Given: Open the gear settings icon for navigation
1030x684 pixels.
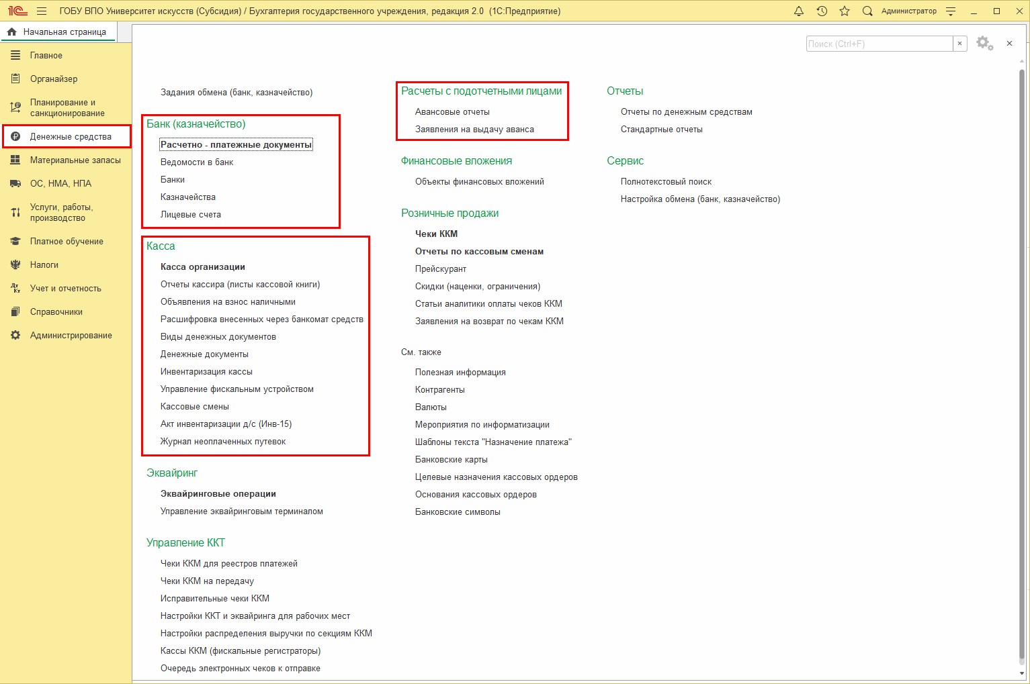Looking at the screenshot, I should point(984,44).
